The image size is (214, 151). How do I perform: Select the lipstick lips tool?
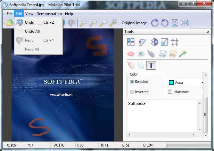tap(131, 54)
